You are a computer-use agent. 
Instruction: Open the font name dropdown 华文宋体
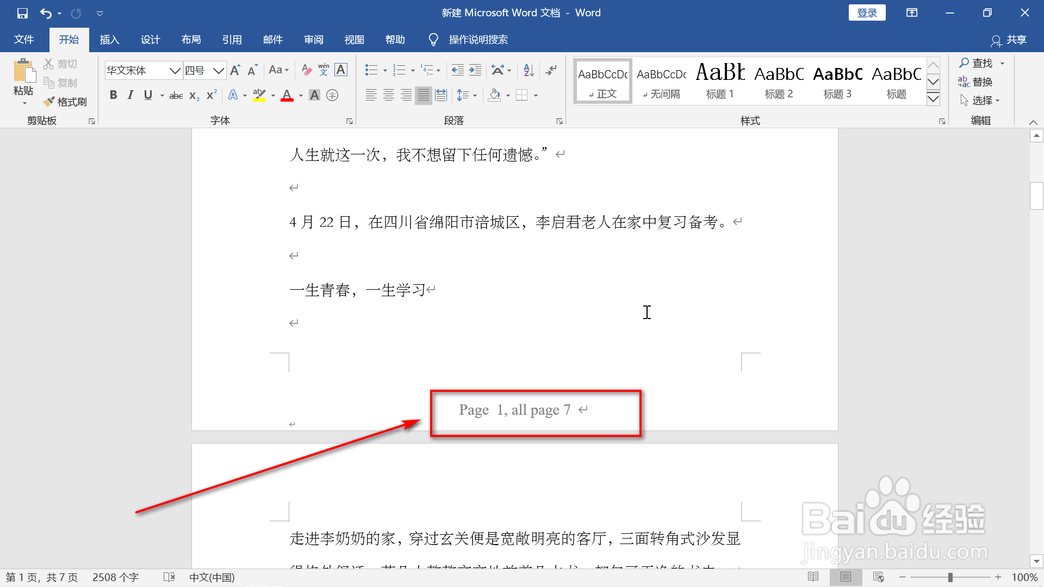coord(175,71)
